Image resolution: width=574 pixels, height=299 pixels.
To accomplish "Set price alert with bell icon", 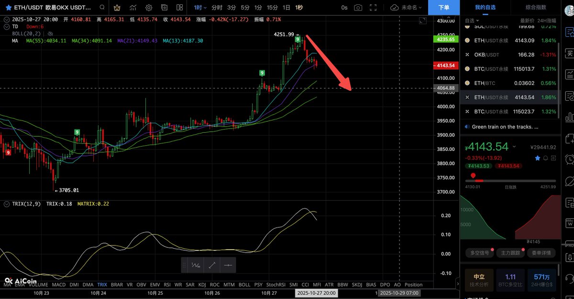I will (x=546, y=158).
